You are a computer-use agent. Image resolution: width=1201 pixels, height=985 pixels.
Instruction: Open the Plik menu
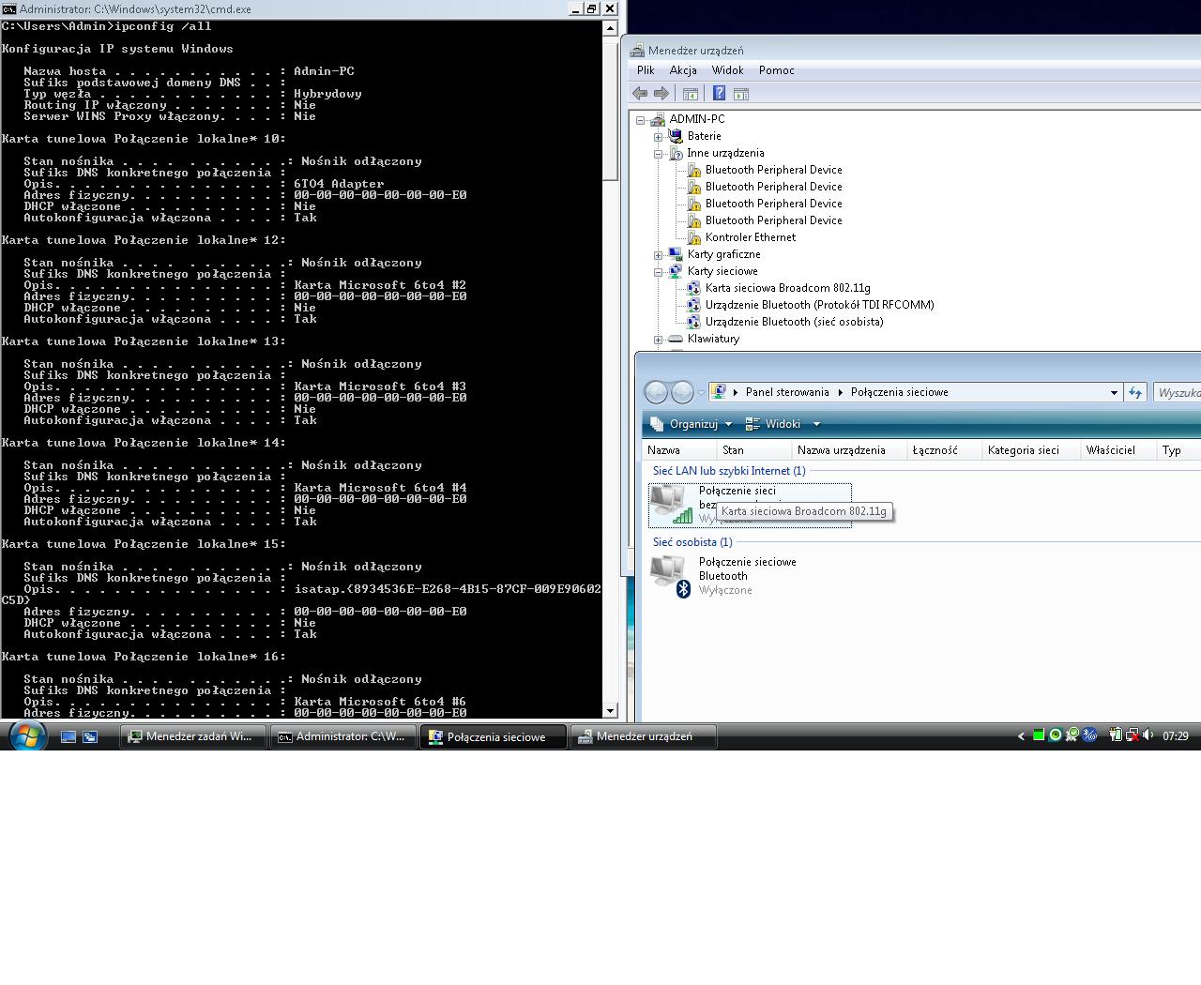coord(646,70)
